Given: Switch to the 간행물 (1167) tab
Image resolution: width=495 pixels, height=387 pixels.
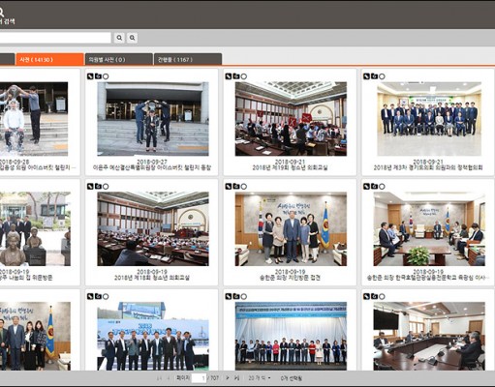Looking at the screenshot, I should tap(188, 59).
